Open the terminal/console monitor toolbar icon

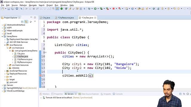pos(17,9)
